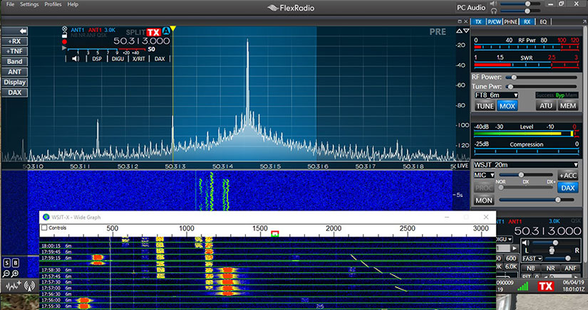
Task: Open the Display settings menu
Action: point(15,82)
